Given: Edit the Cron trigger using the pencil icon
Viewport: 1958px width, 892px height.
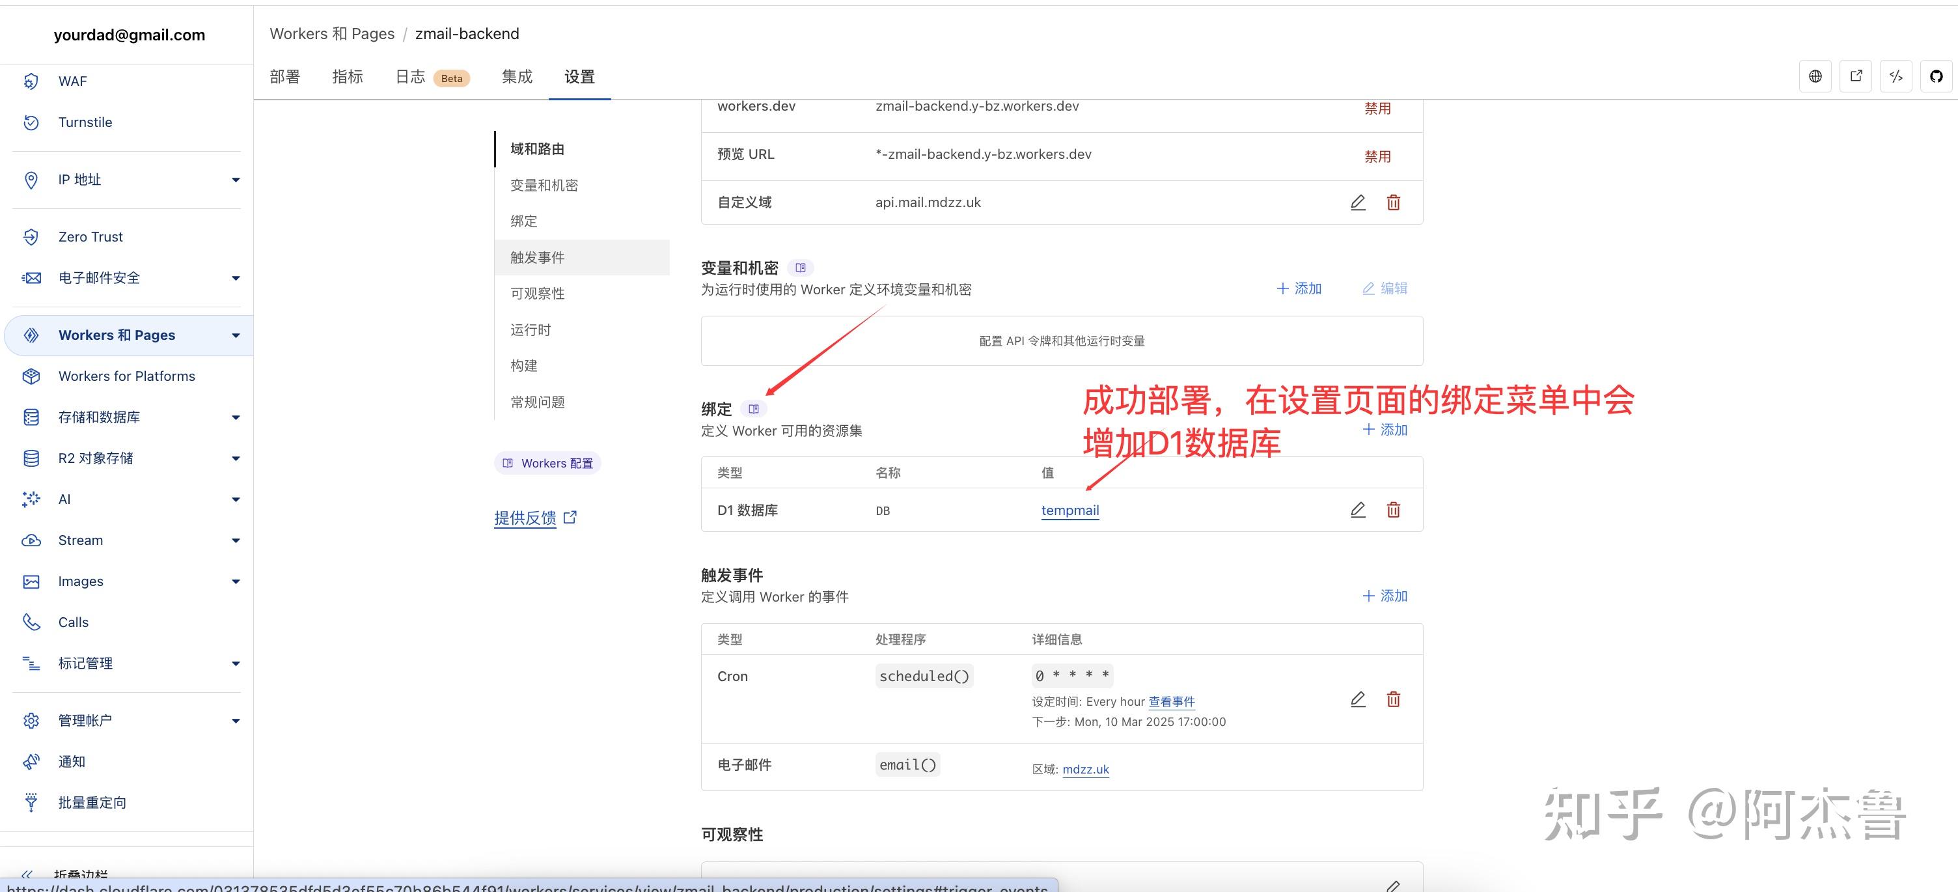Looking at the screenshot, I should coord(1358,699).
